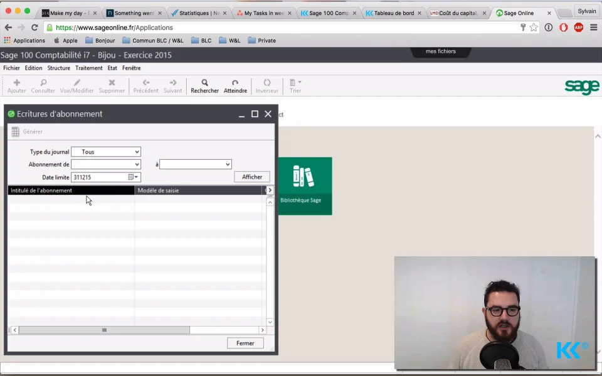Viewport: 602px width, 376px height.
Task: Switch to Tableau de bord tab
Action: click(394, 13)
